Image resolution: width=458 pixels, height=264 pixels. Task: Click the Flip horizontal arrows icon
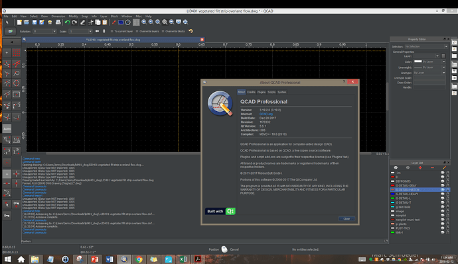click(x=98, y=31)
